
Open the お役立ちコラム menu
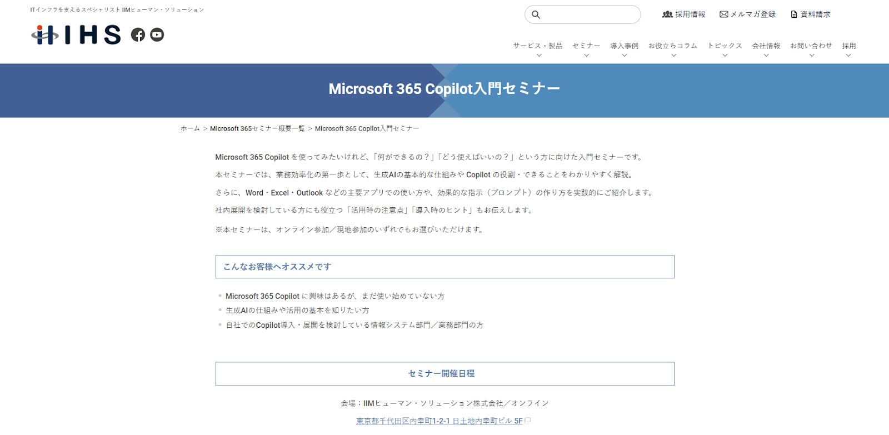coord(673,46)
